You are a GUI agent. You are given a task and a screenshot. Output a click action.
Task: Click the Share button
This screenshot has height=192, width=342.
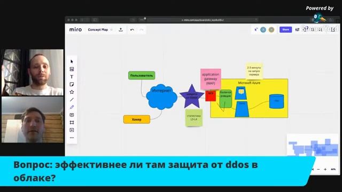285,30
